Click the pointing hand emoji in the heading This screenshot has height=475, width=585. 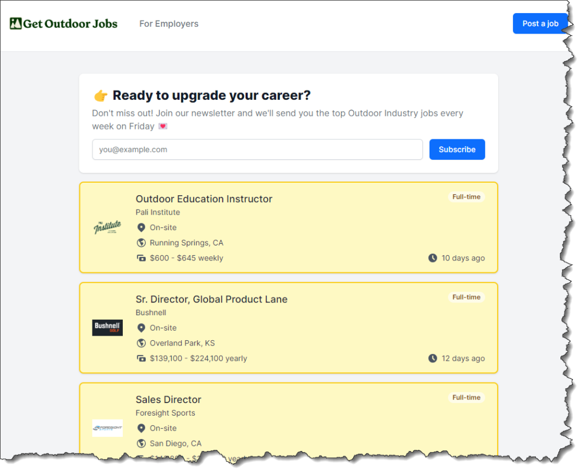coord(101,96)
